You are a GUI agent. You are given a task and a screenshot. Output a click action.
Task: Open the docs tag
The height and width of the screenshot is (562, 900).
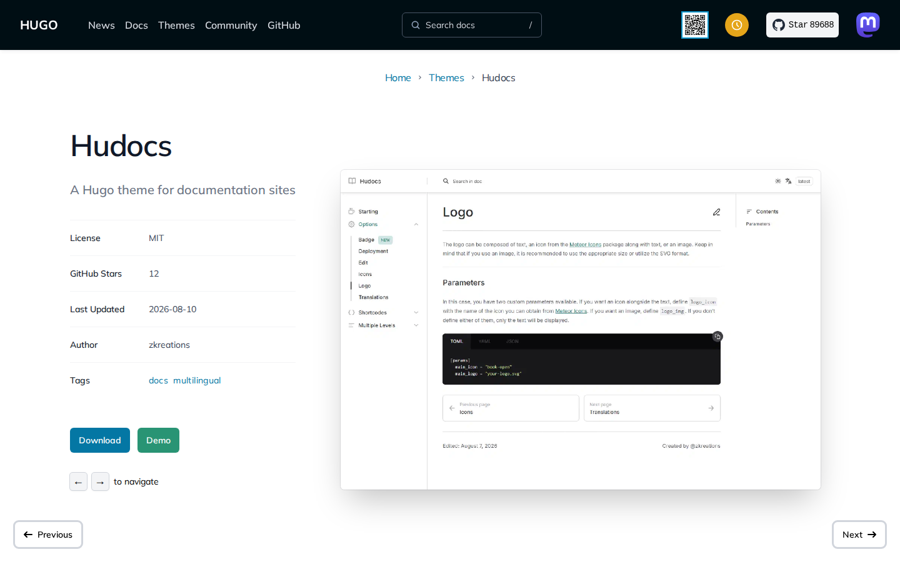click(x=158, y=380)
